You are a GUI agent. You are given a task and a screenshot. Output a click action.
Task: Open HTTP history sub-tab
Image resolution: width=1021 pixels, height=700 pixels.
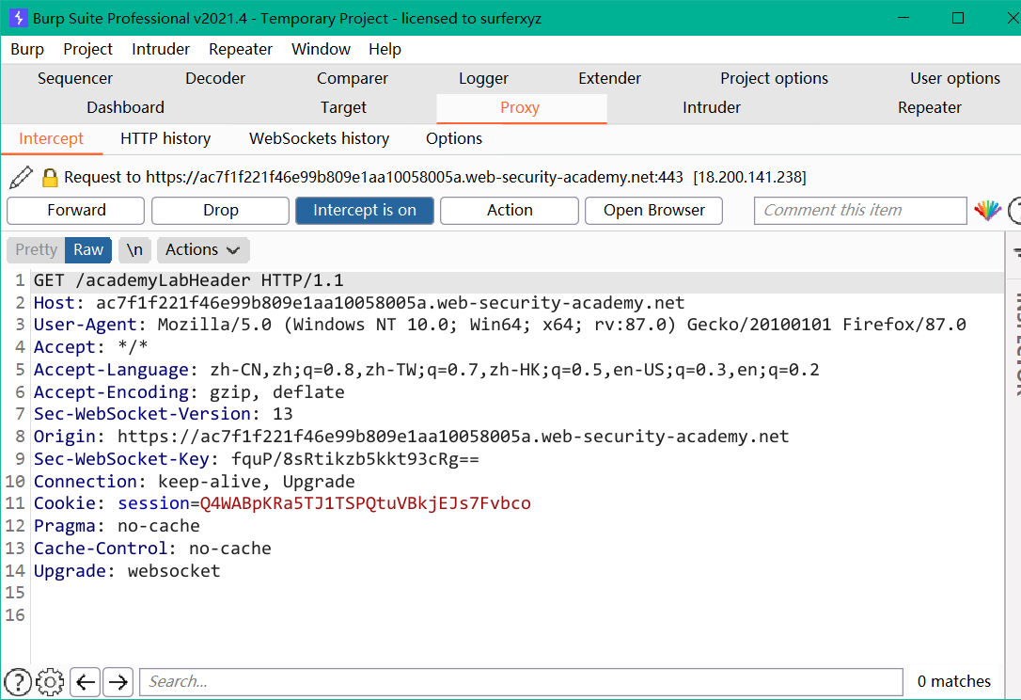click(x=165, y=139)
